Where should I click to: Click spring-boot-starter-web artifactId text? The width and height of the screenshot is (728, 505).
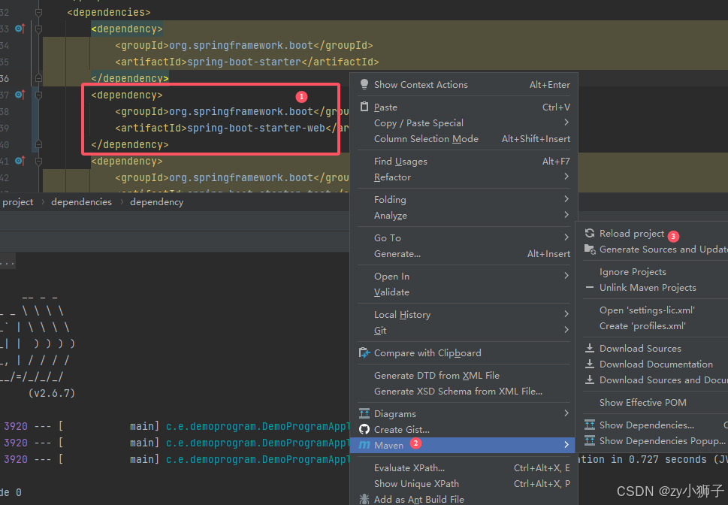click(x=256, y=128)
